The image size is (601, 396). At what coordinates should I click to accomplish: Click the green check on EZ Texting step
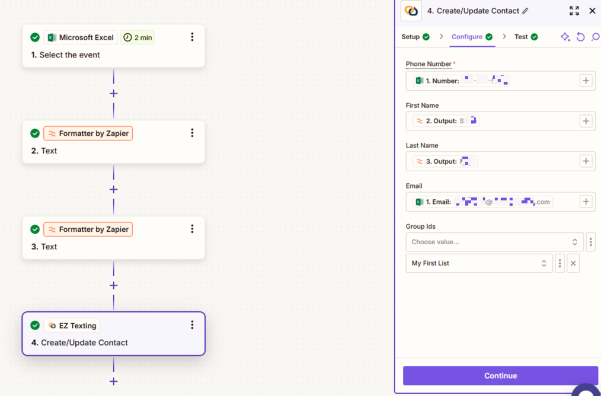35,325
